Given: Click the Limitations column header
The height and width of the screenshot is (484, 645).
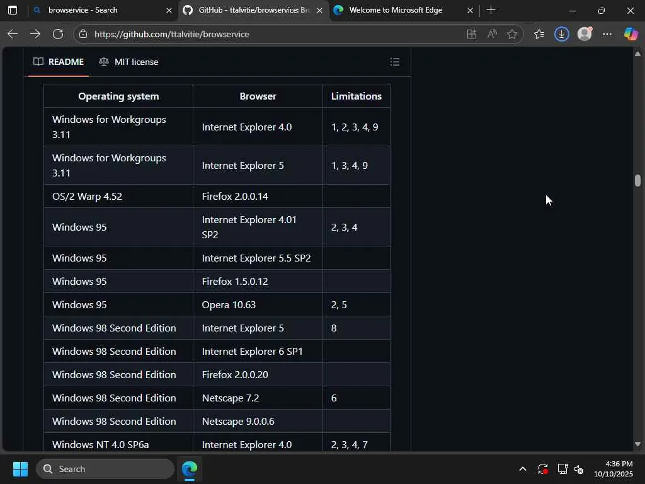Looking at the screenshot, I should click(x=357, y=96).
